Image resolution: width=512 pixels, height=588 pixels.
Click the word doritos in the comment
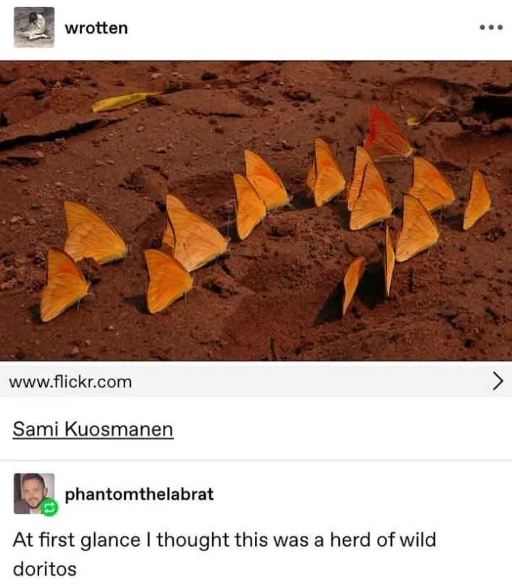[45, 569]
